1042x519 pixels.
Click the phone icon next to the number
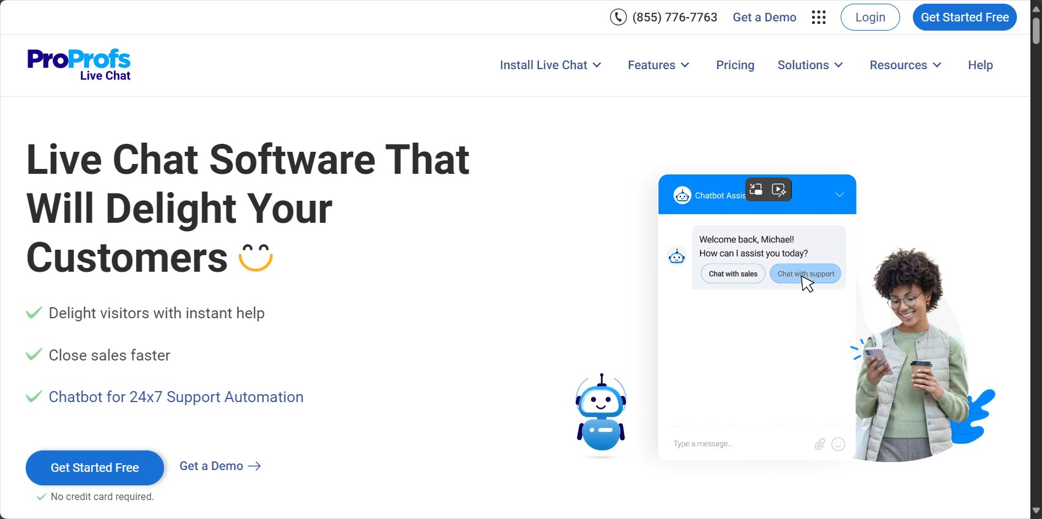(618, 17)
